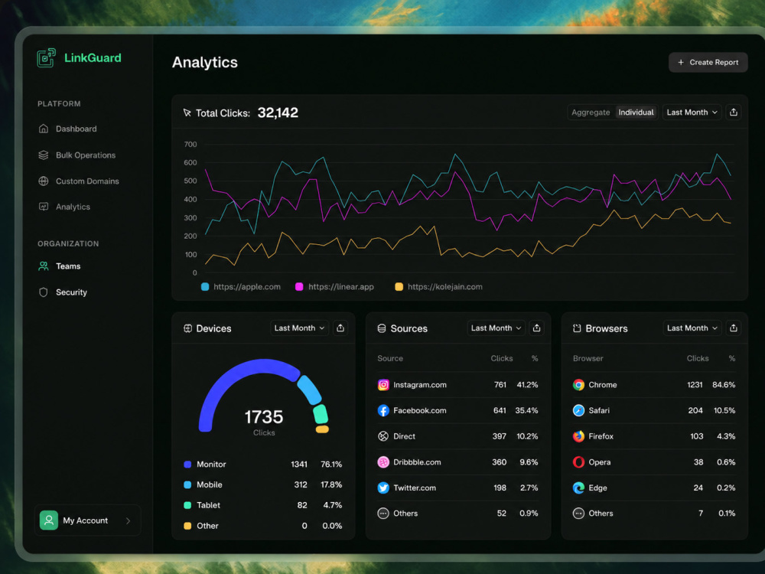Click the Others icon in Sources

[383, 514]
